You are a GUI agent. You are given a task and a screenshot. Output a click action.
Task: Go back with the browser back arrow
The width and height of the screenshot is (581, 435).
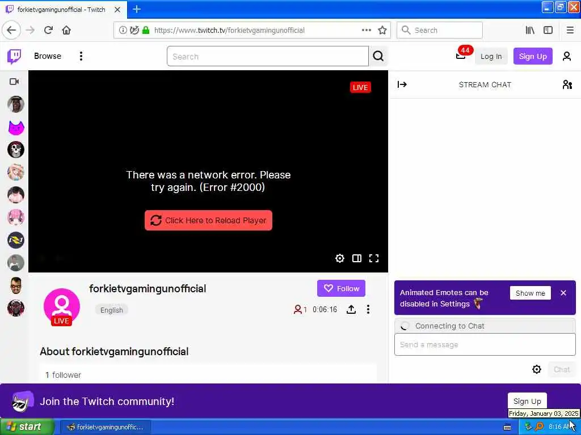[11, 31]
